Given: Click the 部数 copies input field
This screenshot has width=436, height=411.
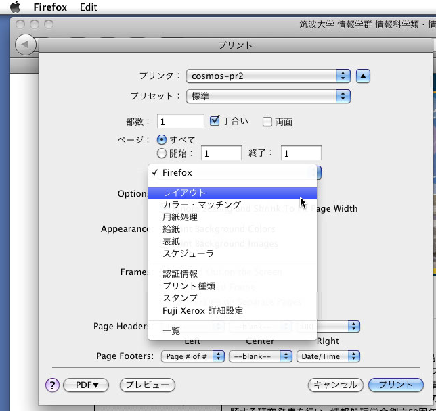Looking at the screenshot, I should coord(181,122).
